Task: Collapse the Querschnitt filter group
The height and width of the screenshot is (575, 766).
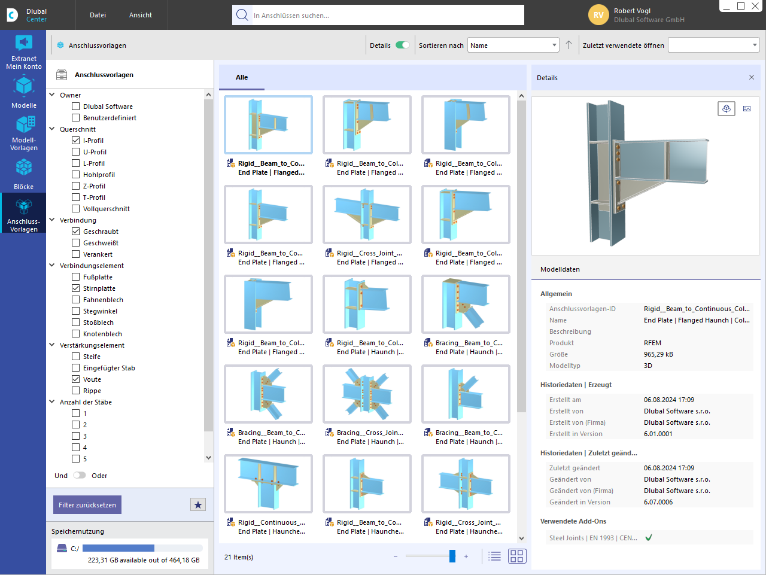Action: pos(52,129)
